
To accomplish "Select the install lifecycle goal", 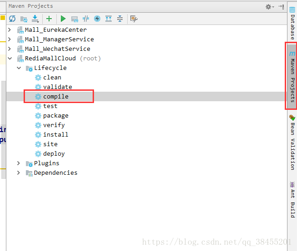I will pos(56,135).
